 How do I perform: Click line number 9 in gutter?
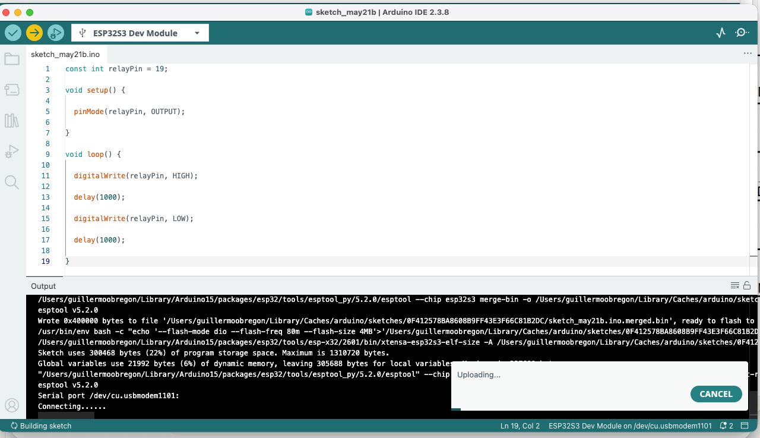pos(47,155)
